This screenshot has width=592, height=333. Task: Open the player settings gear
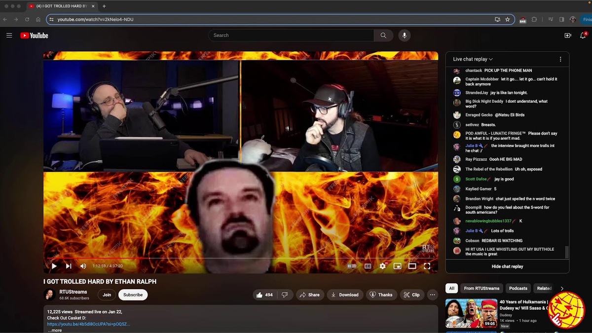(382, 266)
